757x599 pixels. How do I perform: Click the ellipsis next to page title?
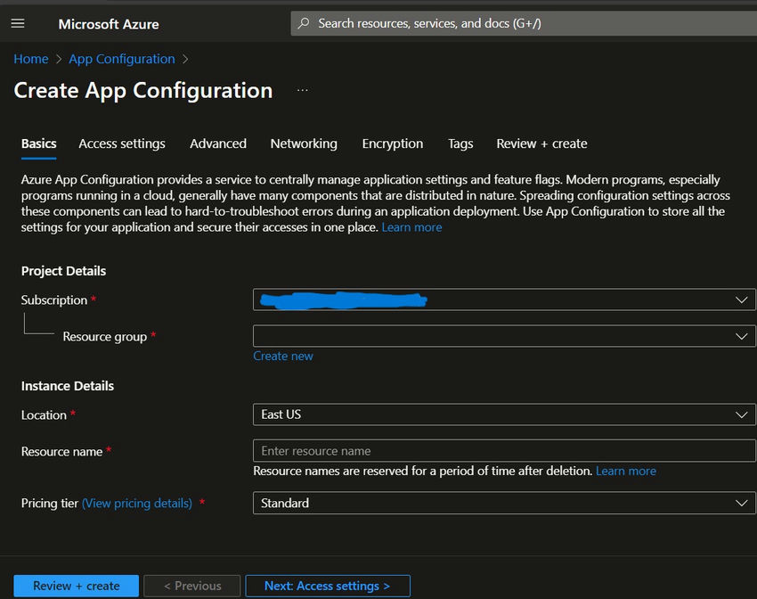pos(302,90)
